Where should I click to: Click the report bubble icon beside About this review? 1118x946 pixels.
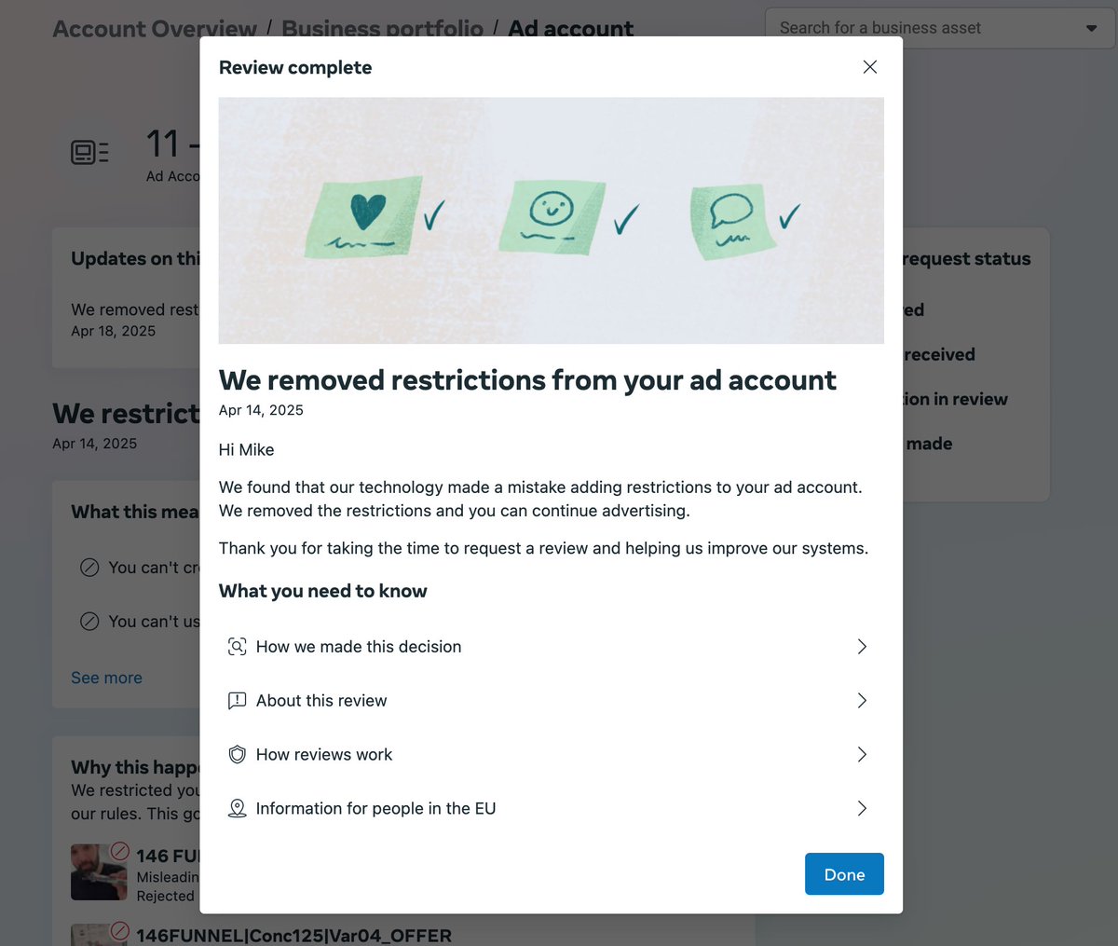pos(238,701)
